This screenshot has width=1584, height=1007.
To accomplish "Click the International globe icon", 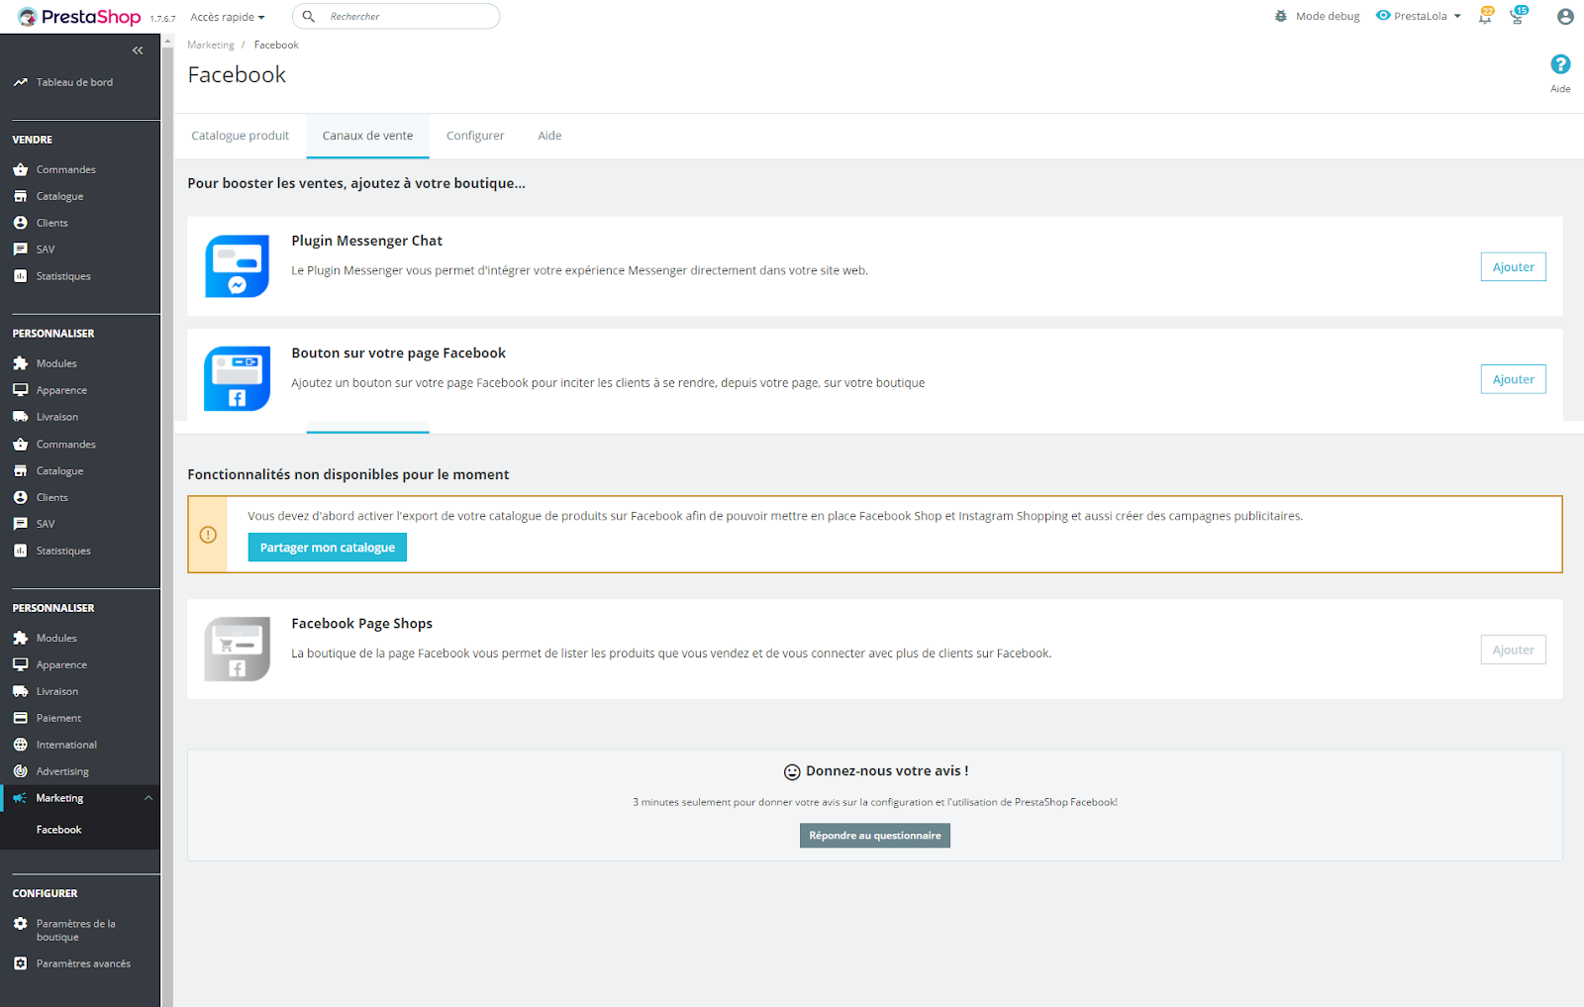I will pyautogui.click(x=20, y=746).
